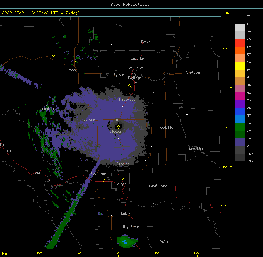The image size is (263, 257).
Task: Click the yellow diamond marker below Cochrane
Action: coord(104,180)
